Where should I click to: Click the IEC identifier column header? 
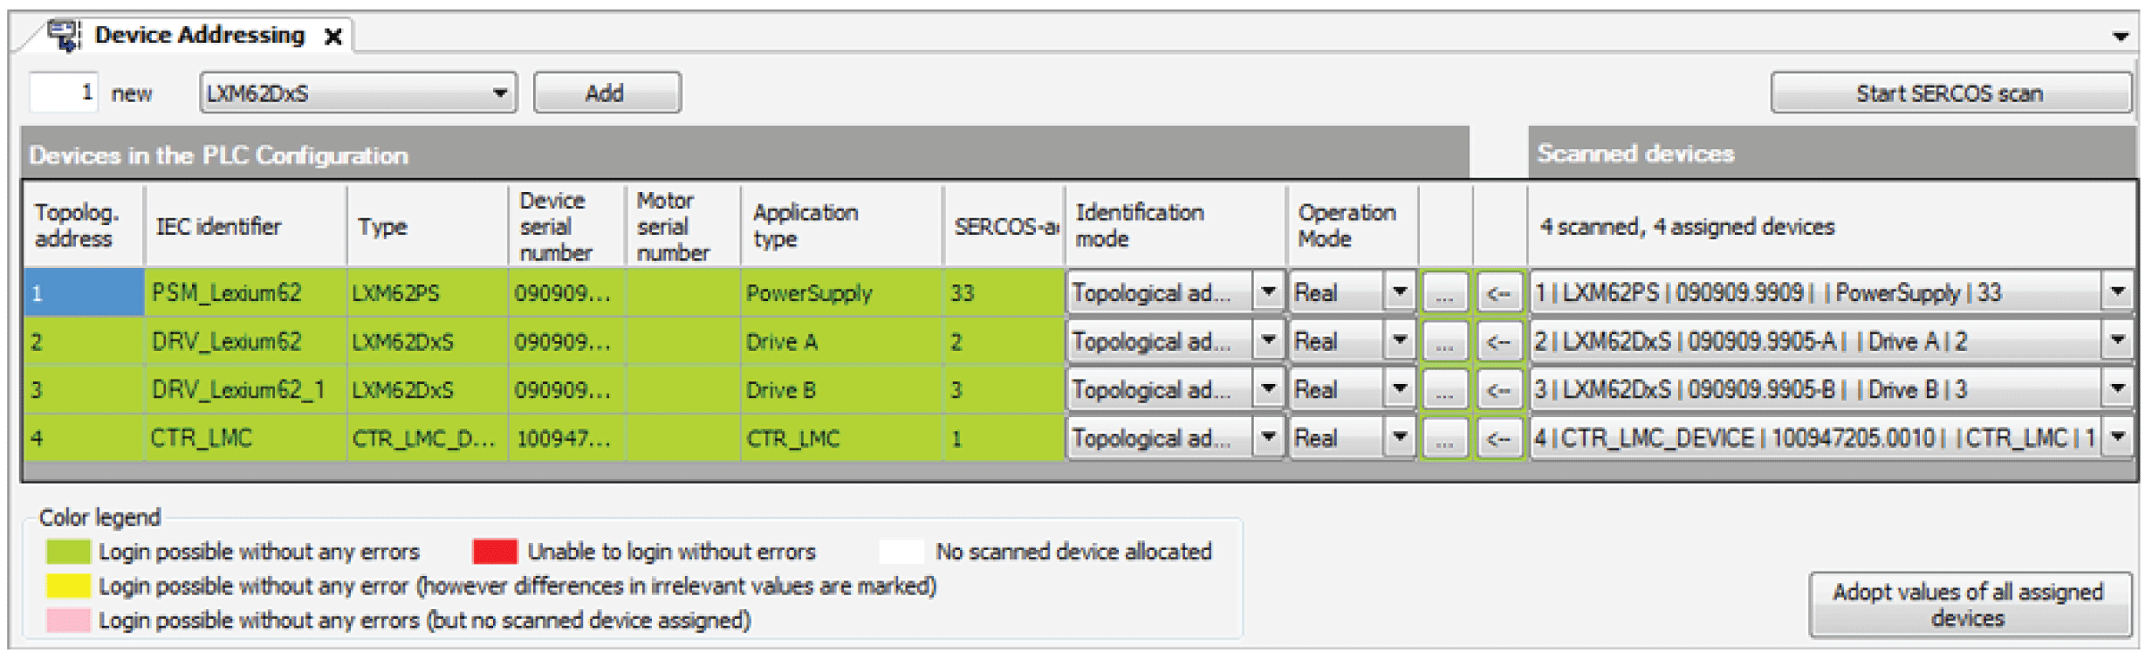[245, 226]
